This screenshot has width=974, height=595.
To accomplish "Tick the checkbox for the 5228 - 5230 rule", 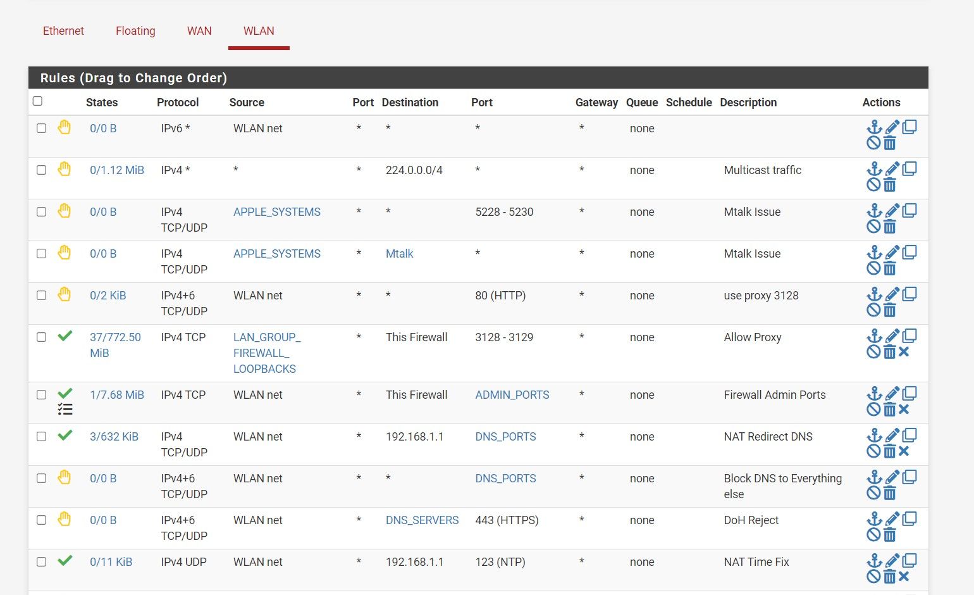I will pyautogui.click(x=42, y=211).
